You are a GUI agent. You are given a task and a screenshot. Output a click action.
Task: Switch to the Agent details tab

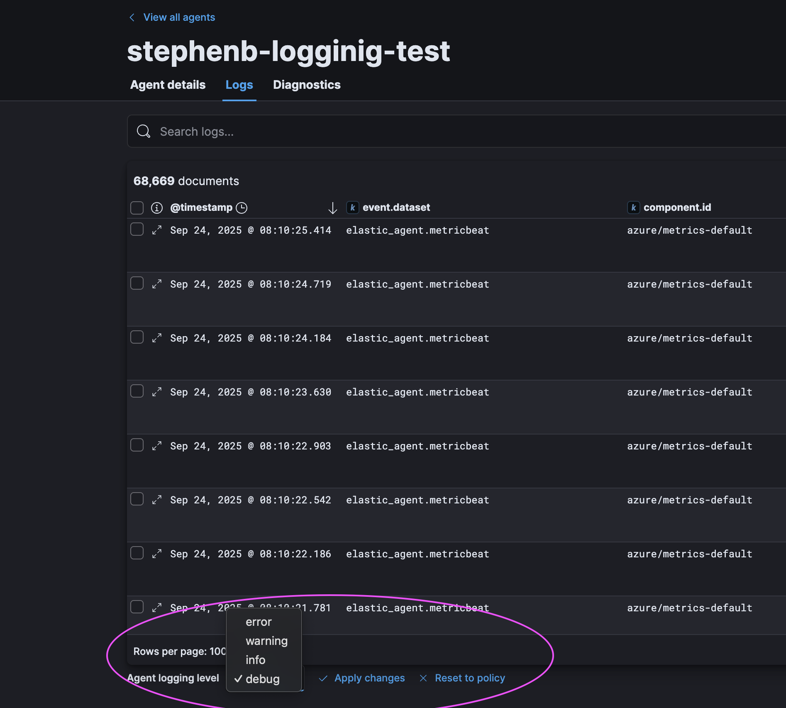168,85
